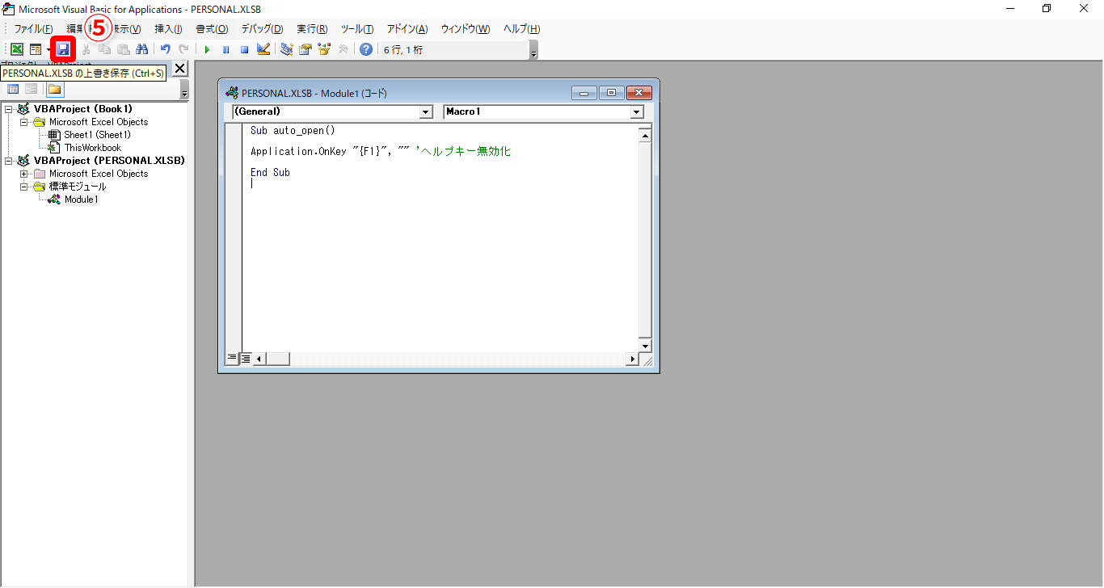The height and width of the screenshot is (588, 1104).
Task: Click code window scroll right arrow
Action: click(x=633, y=359)
